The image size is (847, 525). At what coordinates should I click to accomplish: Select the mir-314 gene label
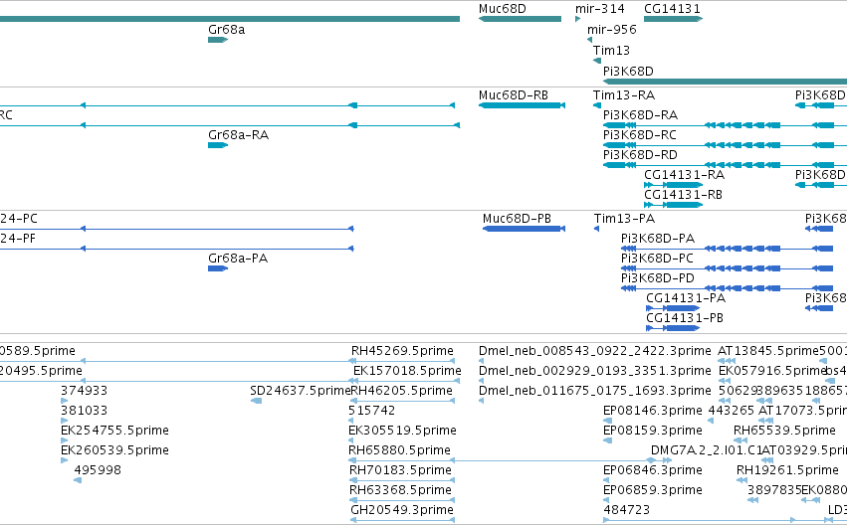tap(599, 9)
